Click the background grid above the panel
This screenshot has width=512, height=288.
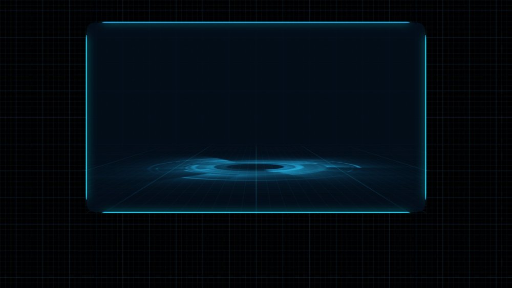[x=256, y=10]
